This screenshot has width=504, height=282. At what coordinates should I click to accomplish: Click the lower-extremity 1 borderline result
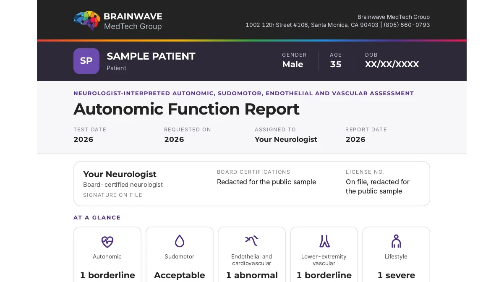tap(324, 275)
